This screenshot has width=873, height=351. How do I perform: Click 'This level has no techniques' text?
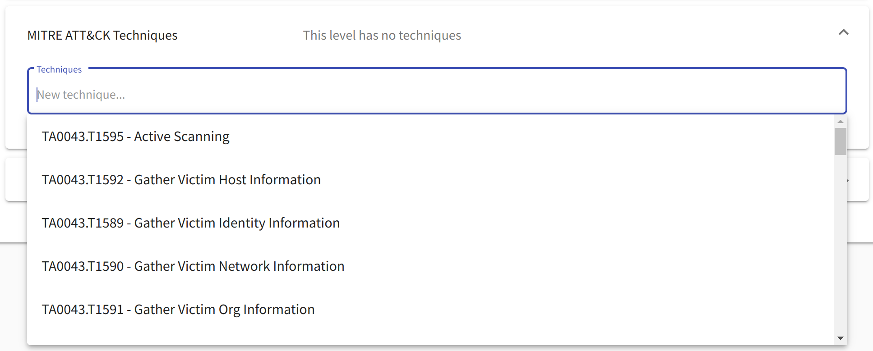coord(382,35)
